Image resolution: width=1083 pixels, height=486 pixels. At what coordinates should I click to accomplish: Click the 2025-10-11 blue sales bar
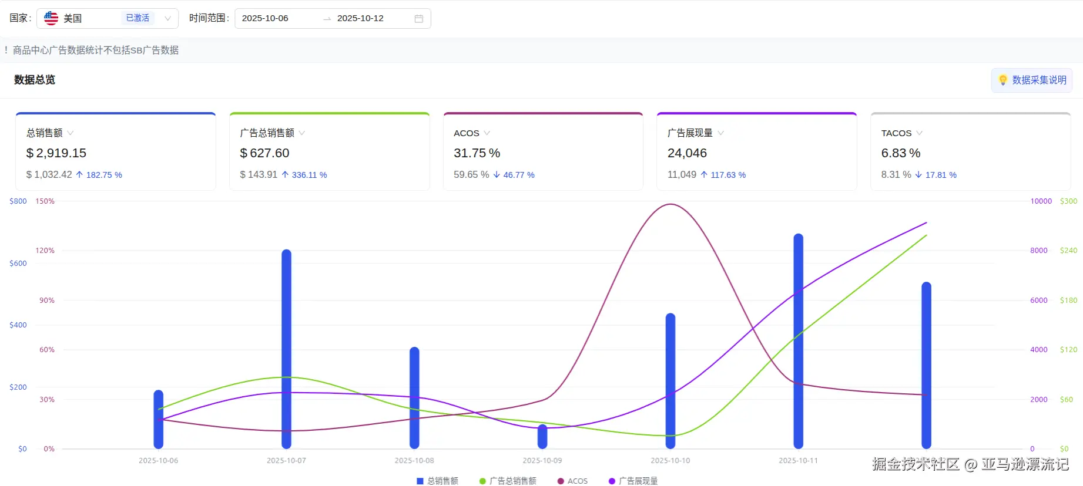[x=798, y=341]
